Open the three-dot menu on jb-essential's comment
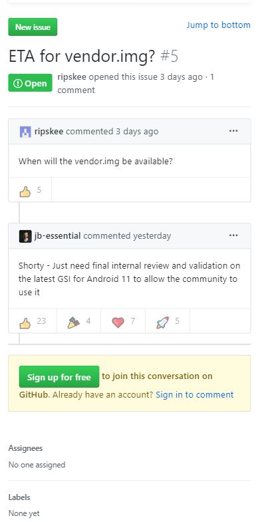 point(233,235)
